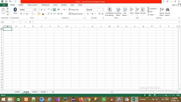Click the zoom slider handle

coord(166,95)
